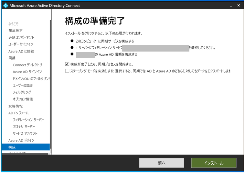Select the ユーザーの識別 sub-step
The width and height of the screenshot is (244, 173).
click(23, 85)
